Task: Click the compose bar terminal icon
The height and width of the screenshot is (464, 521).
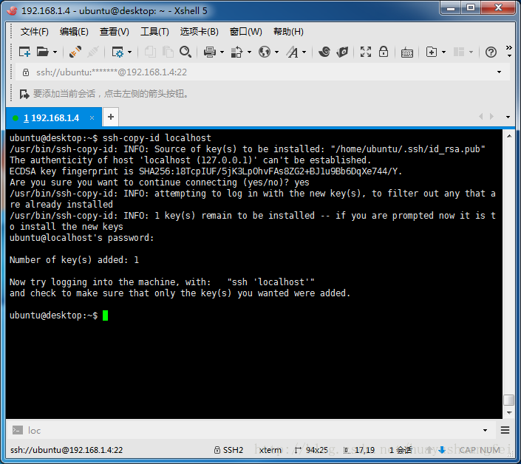Action: [x=18, y=430]
